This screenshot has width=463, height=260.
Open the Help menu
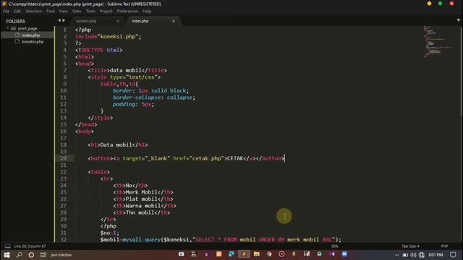point(147,12)
